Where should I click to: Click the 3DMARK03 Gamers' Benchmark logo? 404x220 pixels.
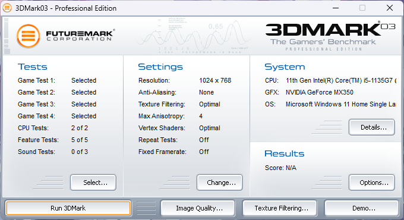(x=330, y=36)
